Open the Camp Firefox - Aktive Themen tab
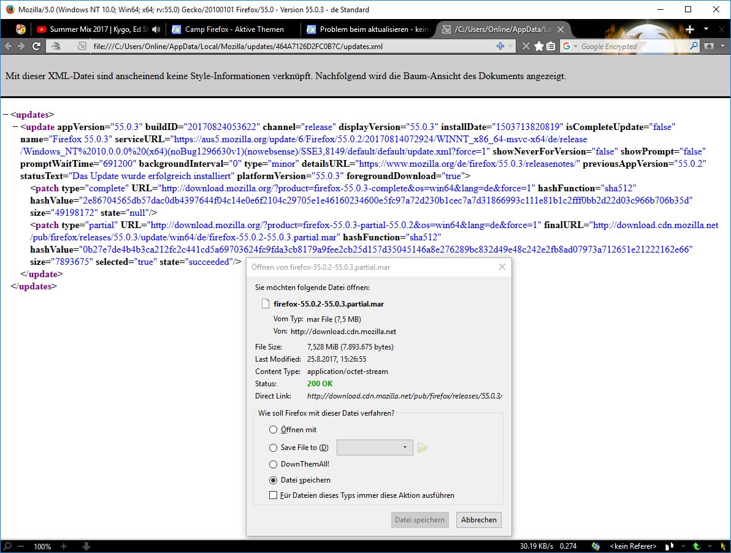This screenshot has width=731, height=553. (x=233, y=29)
